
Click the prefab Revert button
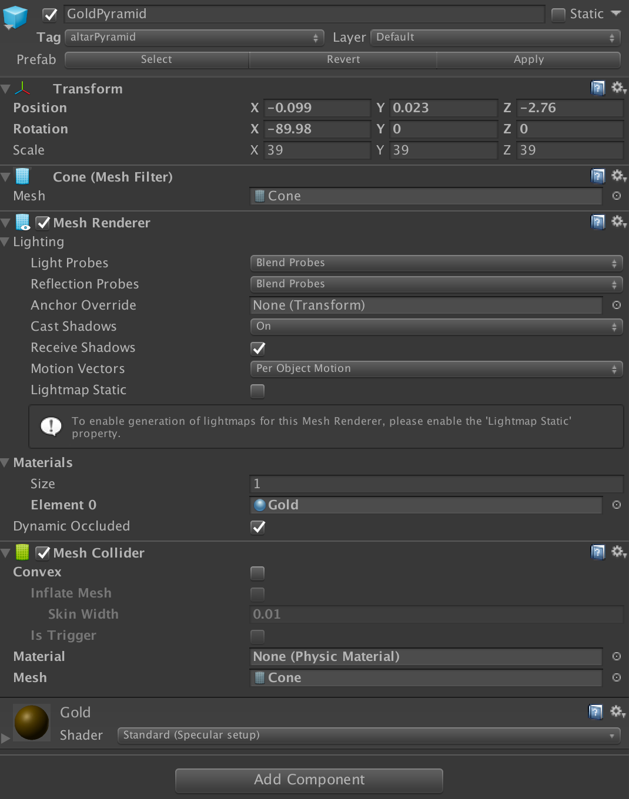point(343,59)
